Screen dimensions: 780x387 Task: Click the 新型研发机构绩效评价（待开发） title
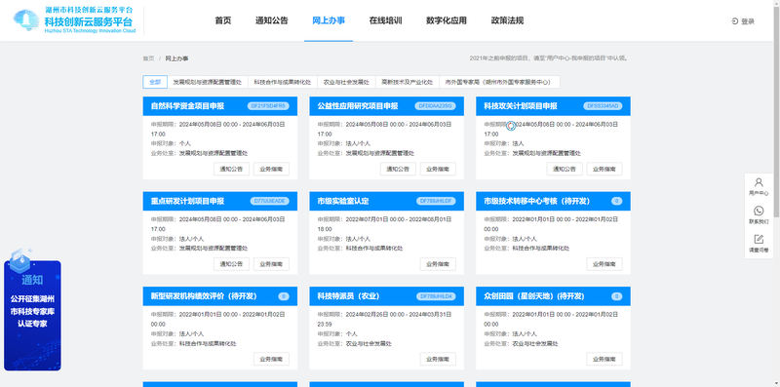204,296
